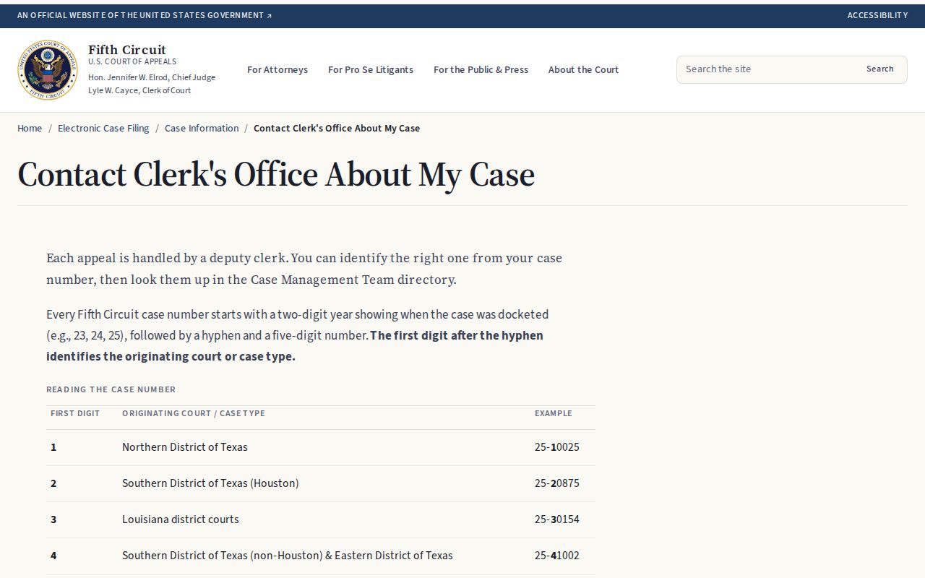The height and width of the screenshot is (578, 925).
Task: Go to Home breadcrumb
Action: pyautogui.click(x=30, y=128)
